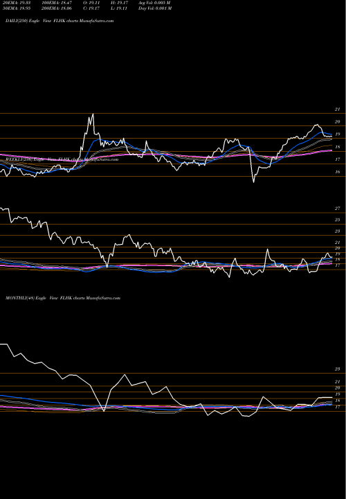Click the 'Day Vol' figure

(x=155, y=8)
